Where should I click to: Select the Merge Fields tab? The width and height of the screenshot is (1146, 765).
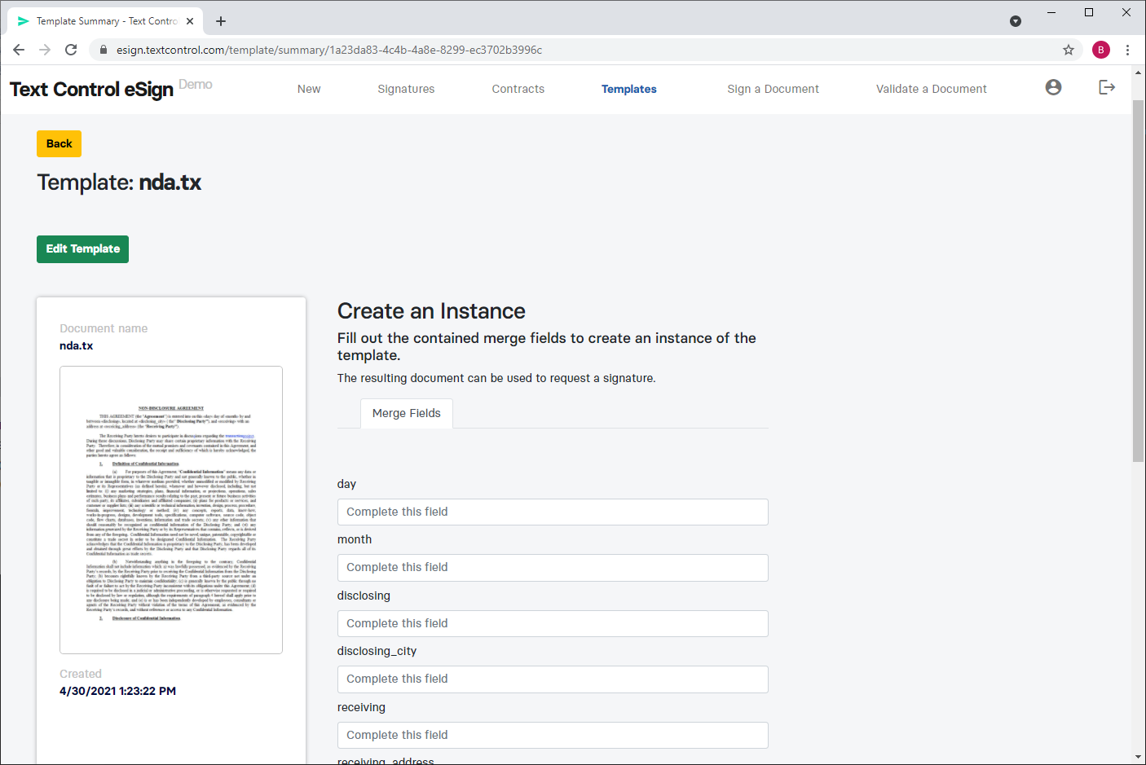point(407,413)
